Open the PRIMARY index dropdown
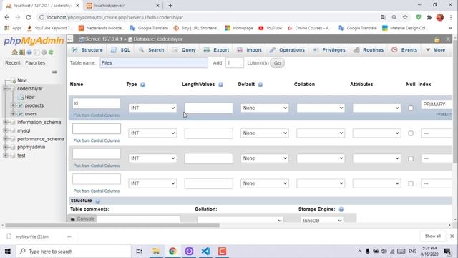 [437, 105]
